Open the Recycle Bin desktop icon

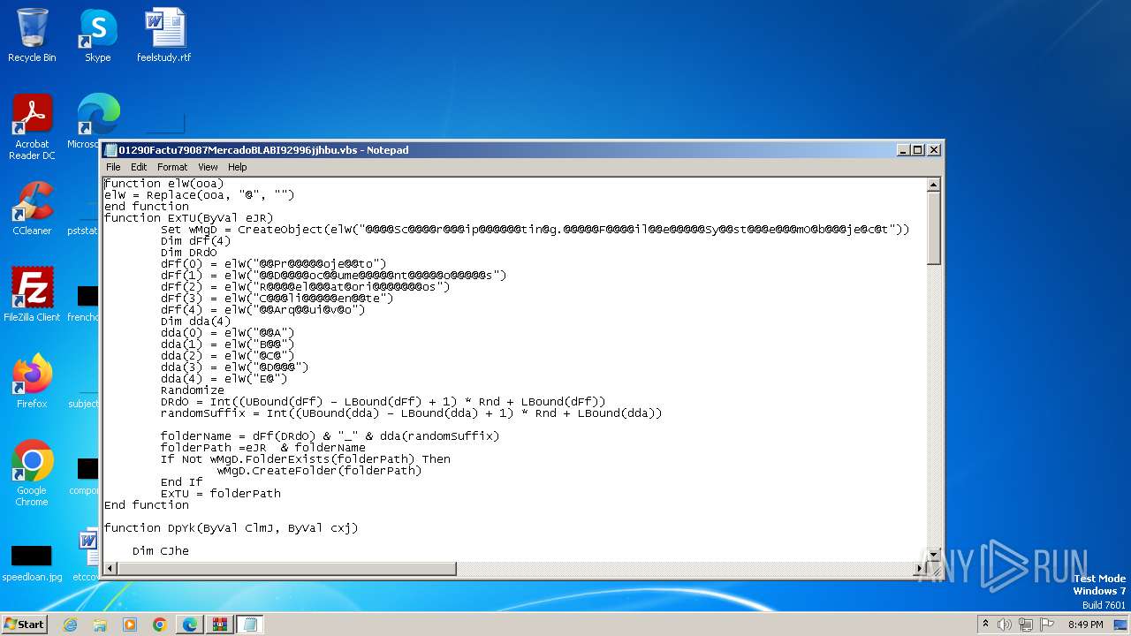point(32,35)
